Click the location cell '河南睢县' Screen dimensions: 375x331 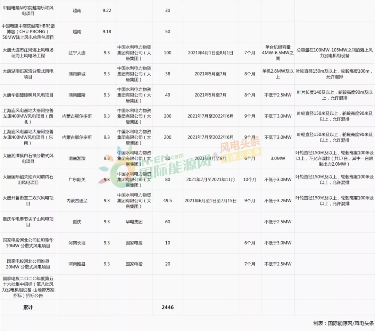point(77,264)
